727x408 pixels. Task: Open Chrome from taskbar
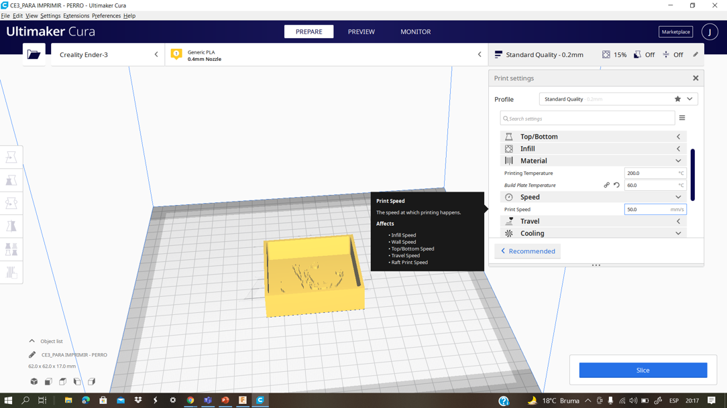click(x=190, y=400)
